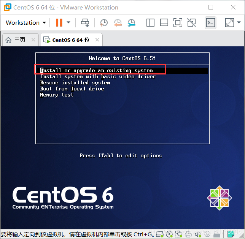Choose Rescue installed system option
The height and width of the screenshot is (239, 245).
pos(75,83)
